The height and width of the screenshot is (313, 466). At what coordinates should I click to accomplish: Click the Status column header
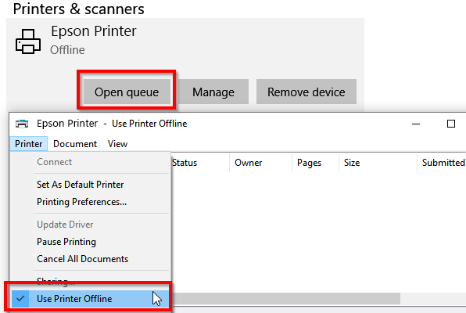tap(200, 163)
